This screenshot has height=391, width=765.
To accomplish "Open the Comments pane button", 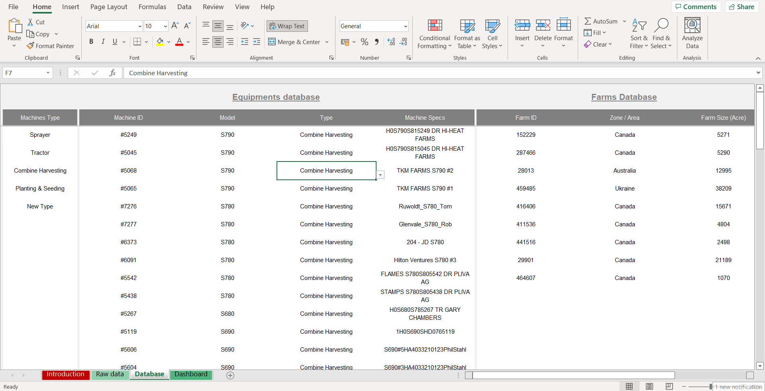I will 696,7.
